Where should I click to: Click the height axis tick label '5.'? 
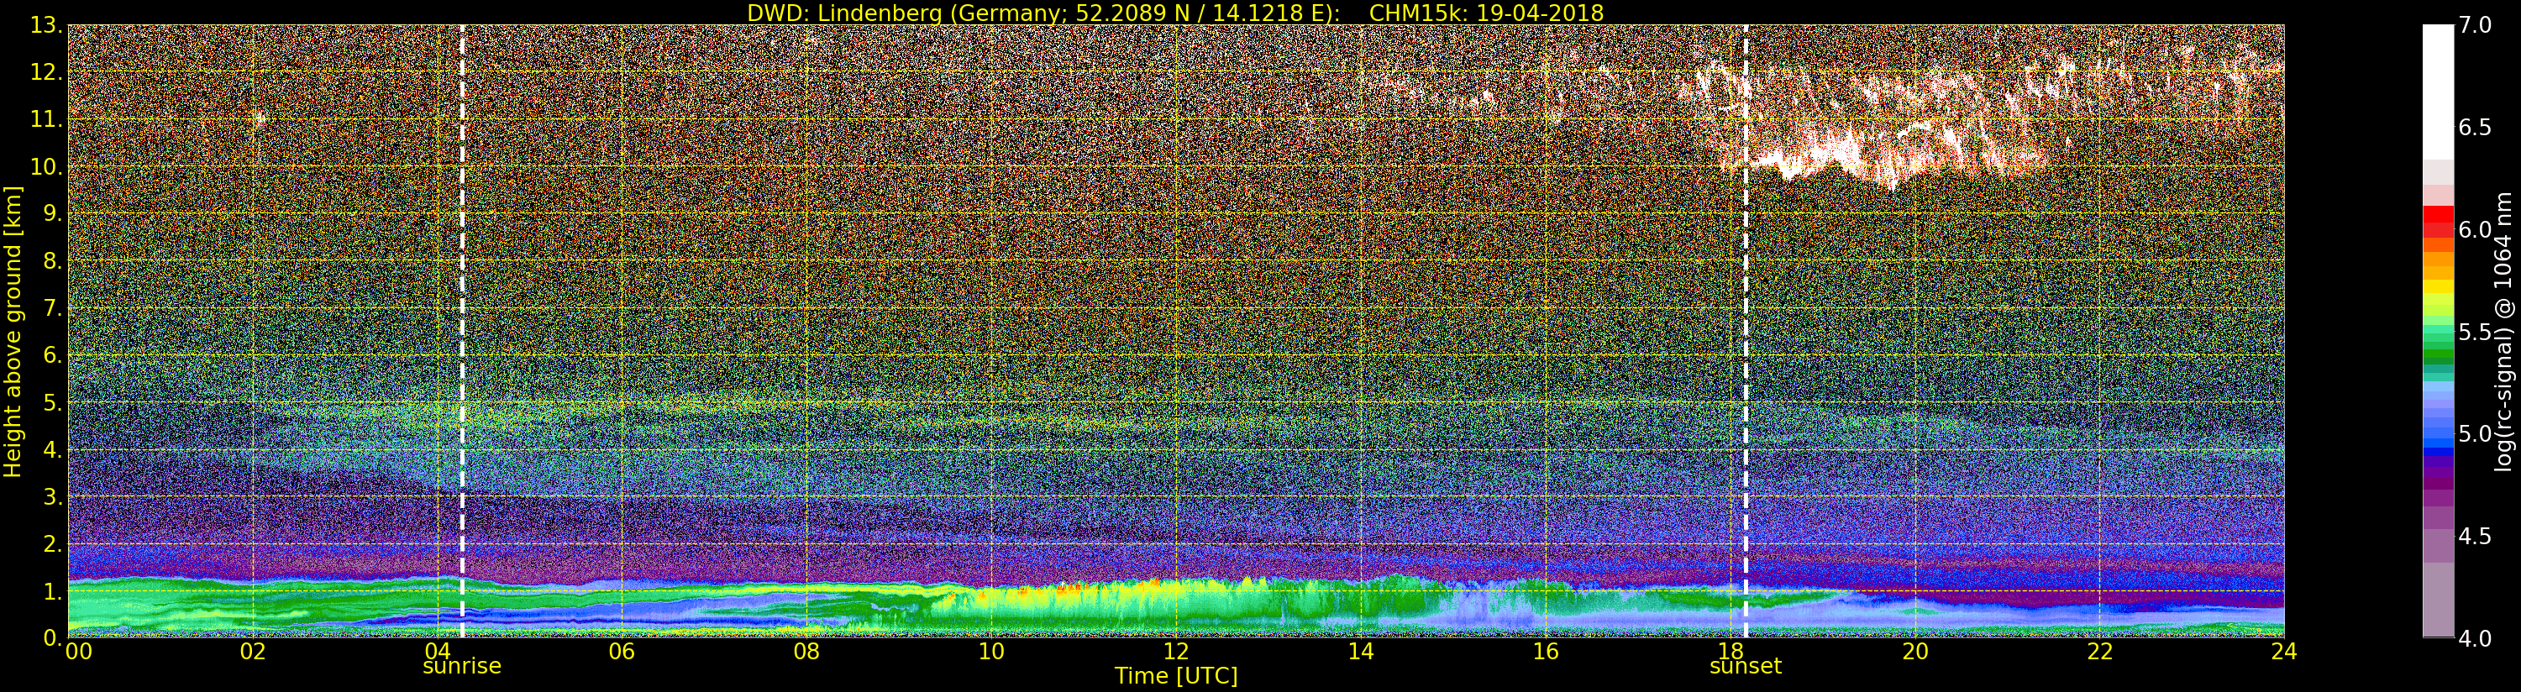click(52, 402)
